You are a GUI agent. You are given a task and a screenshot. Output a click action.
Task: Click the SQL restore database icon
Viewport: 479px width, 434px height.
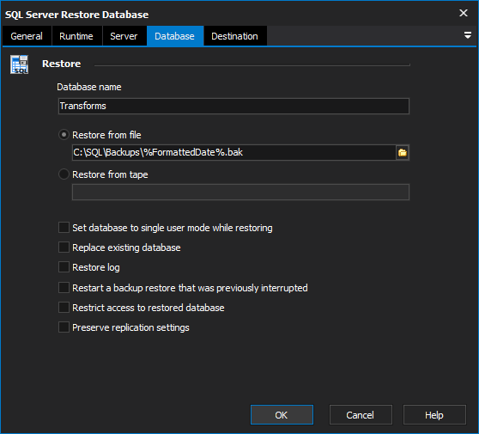point(19,64)
